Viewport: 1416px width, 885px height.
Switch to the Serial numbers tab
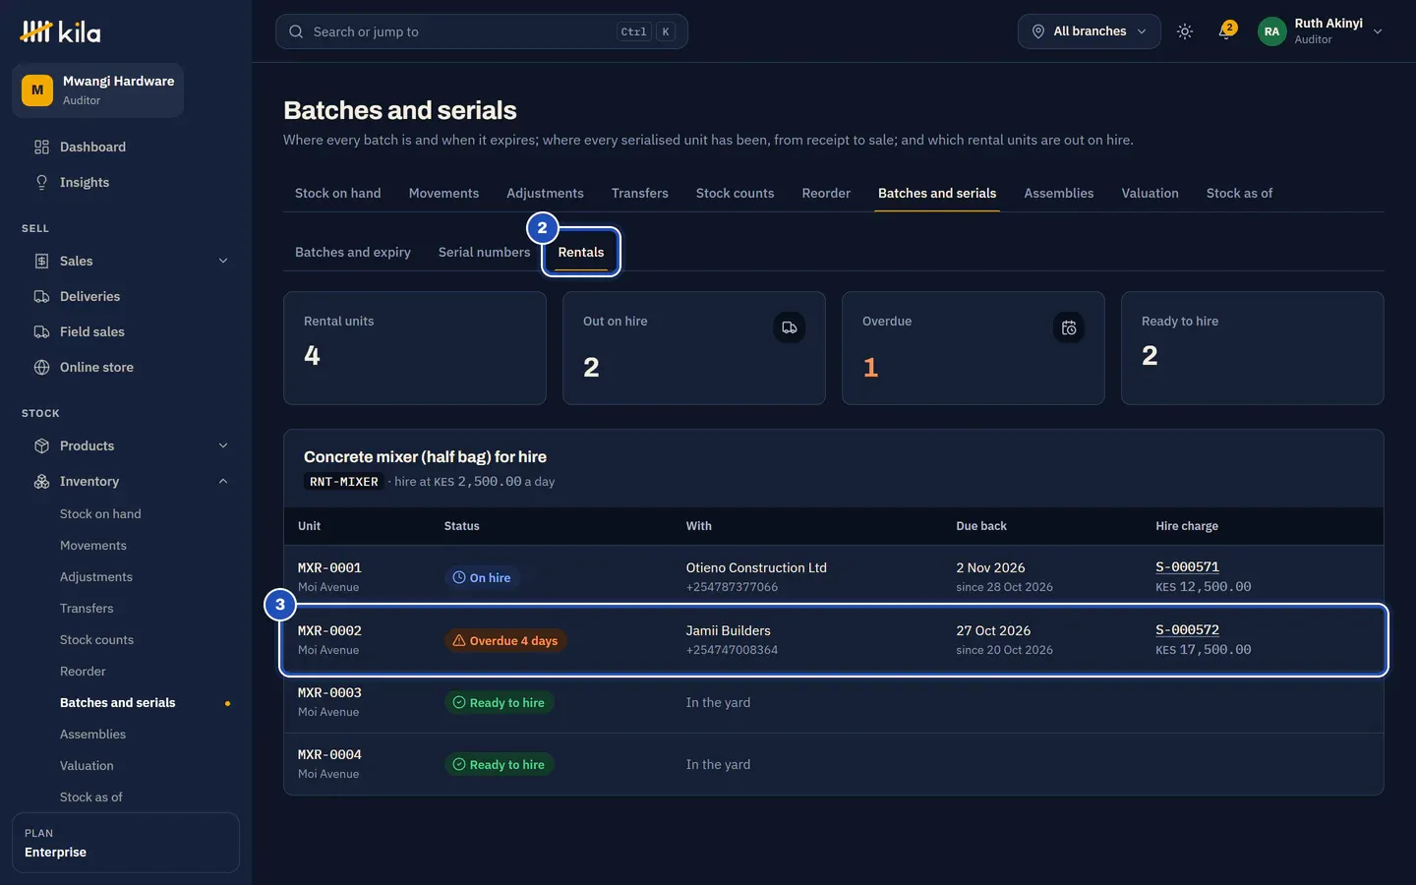[x=484, y=252]
